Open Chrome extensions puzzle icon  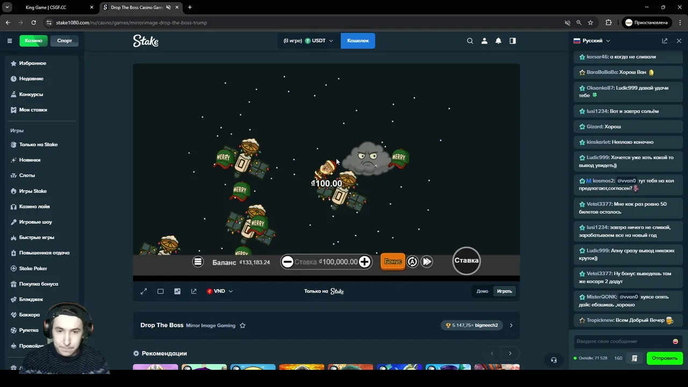point(608,23)
